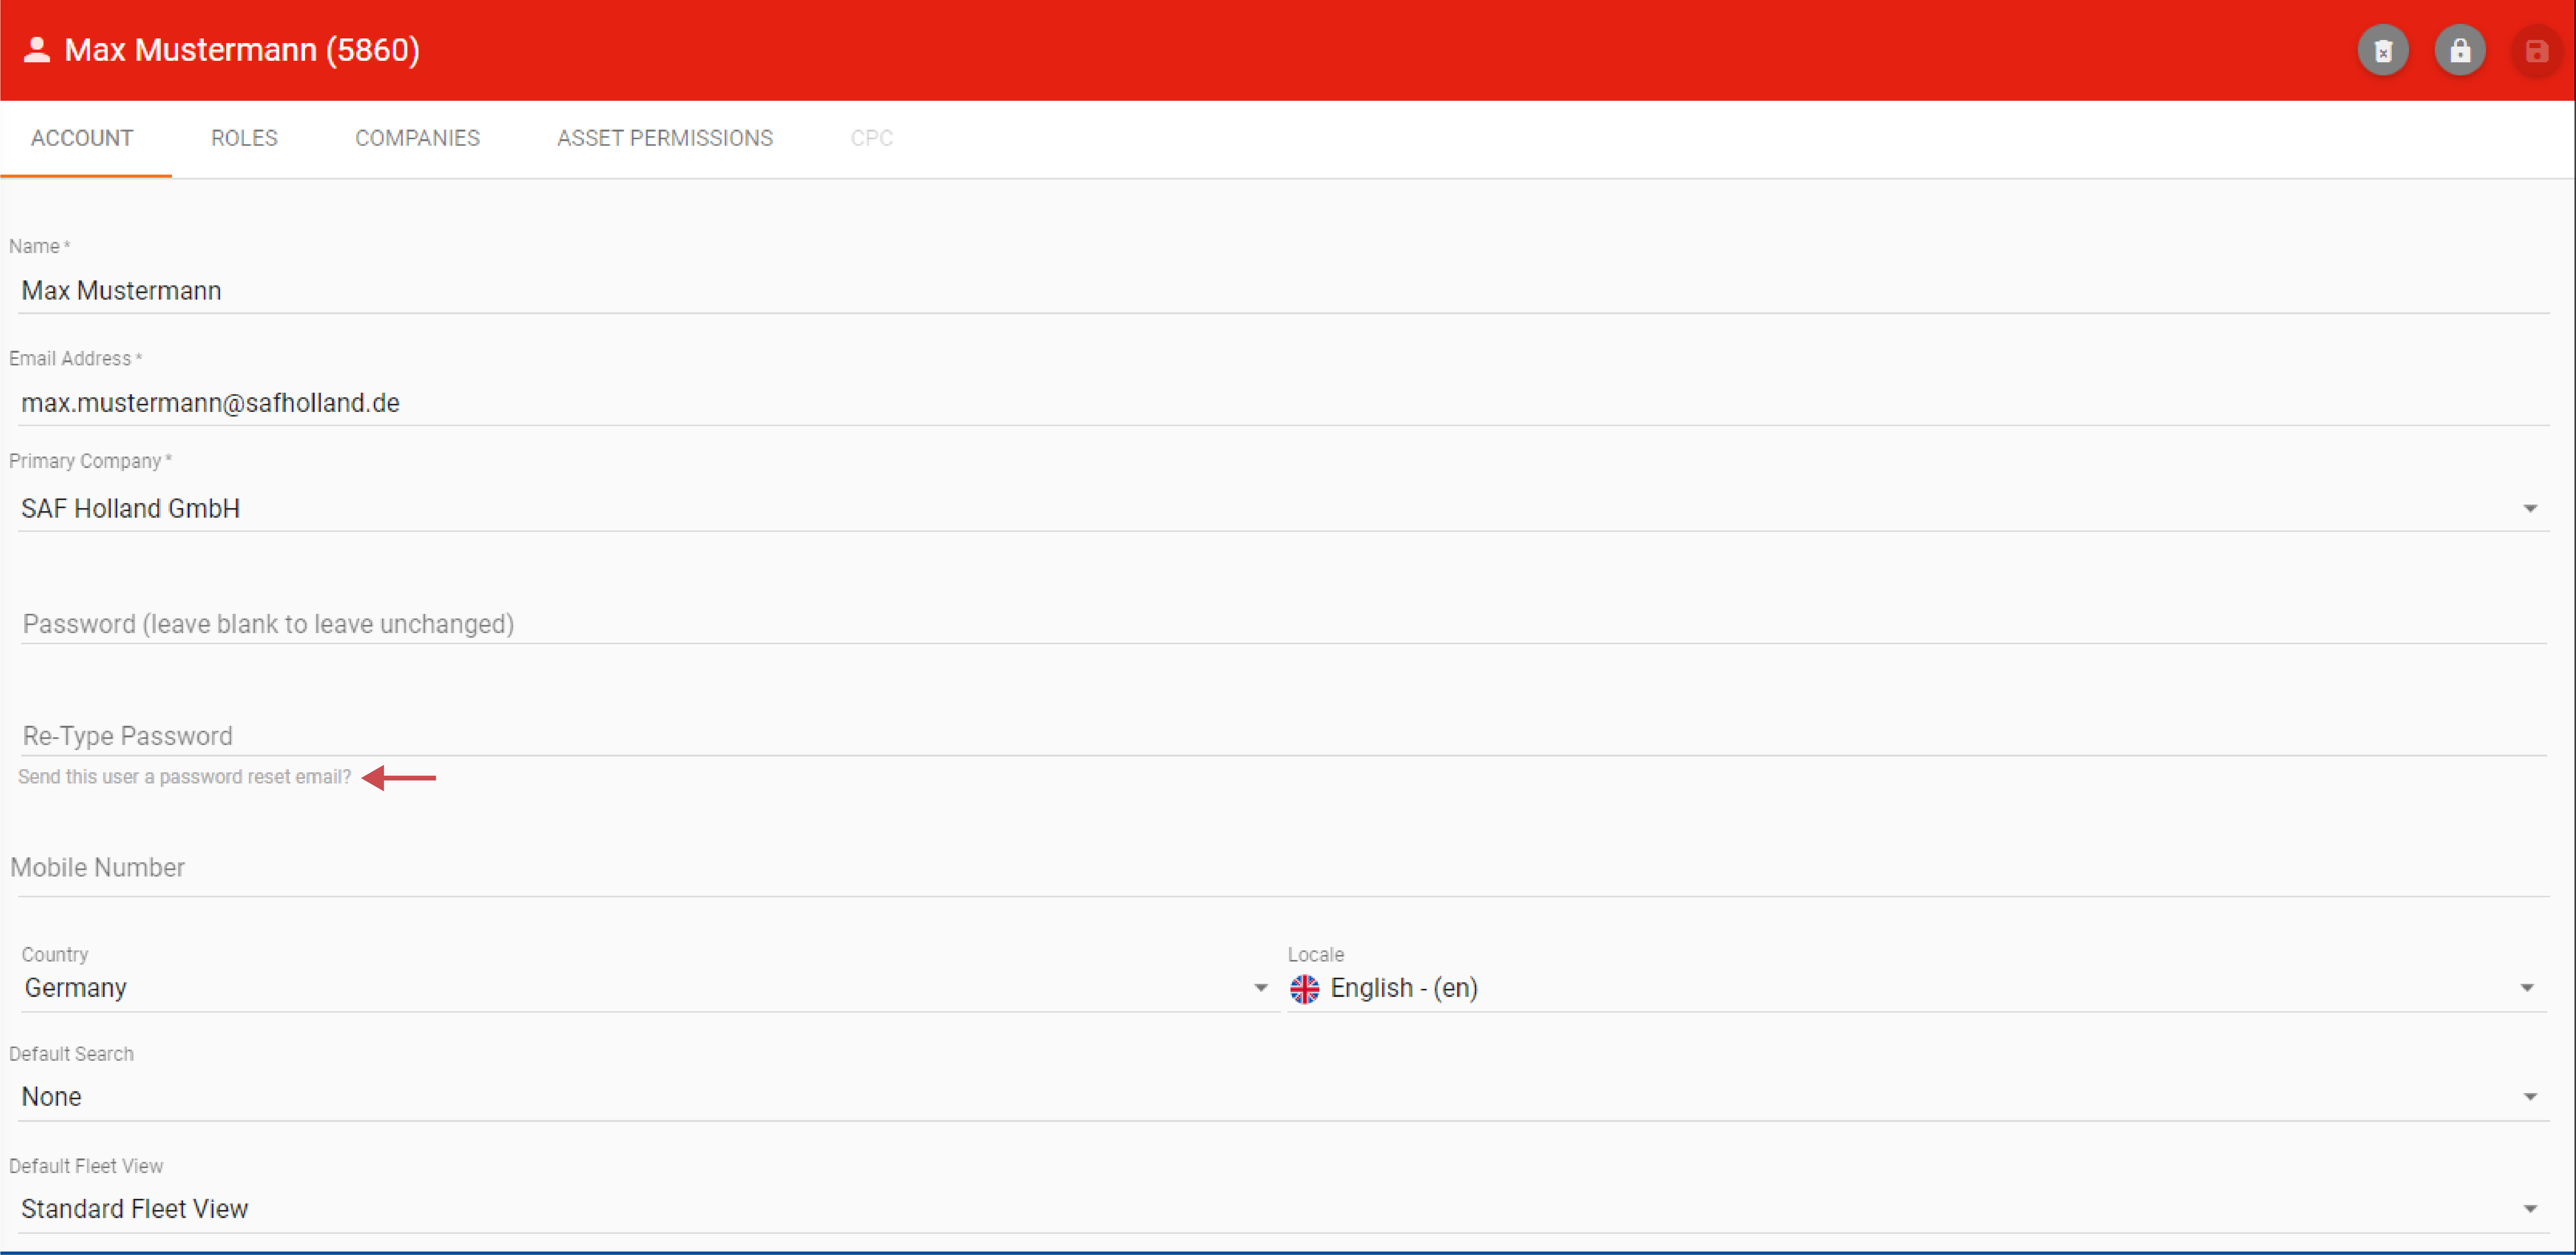Click the user profile icon beside Max Mustermann
This screenshot has height=1255, width=2576.
click(x=37, y=50)
